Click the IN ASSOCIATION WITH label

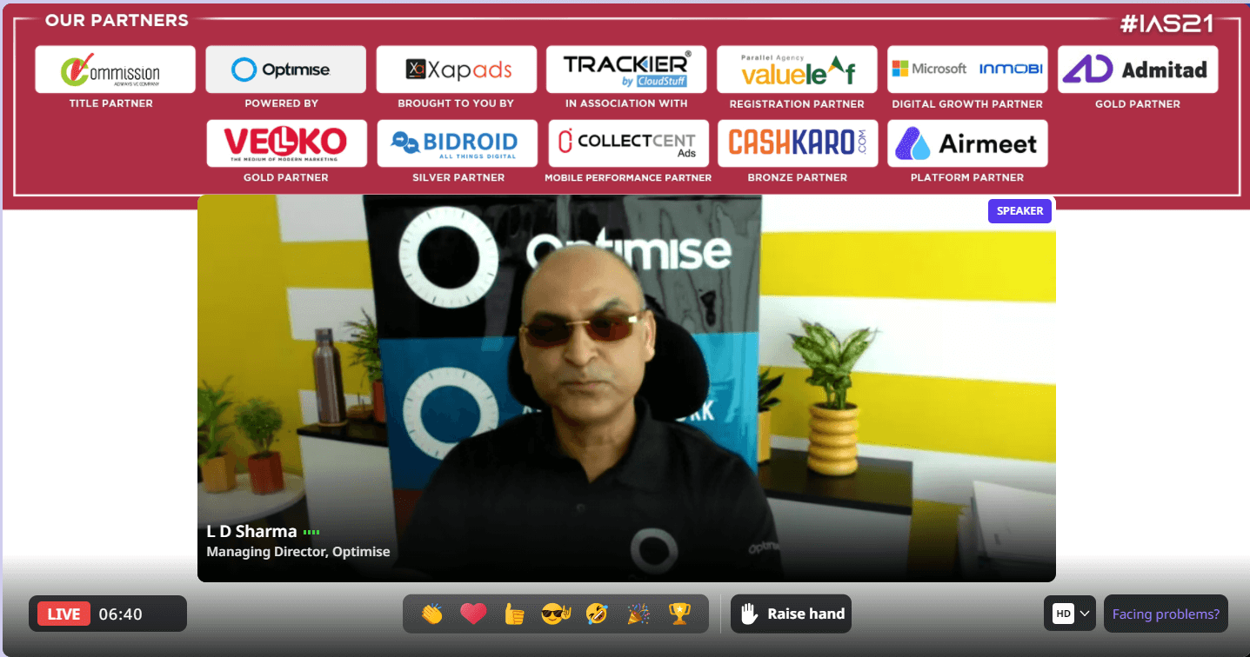click(626, 103)
